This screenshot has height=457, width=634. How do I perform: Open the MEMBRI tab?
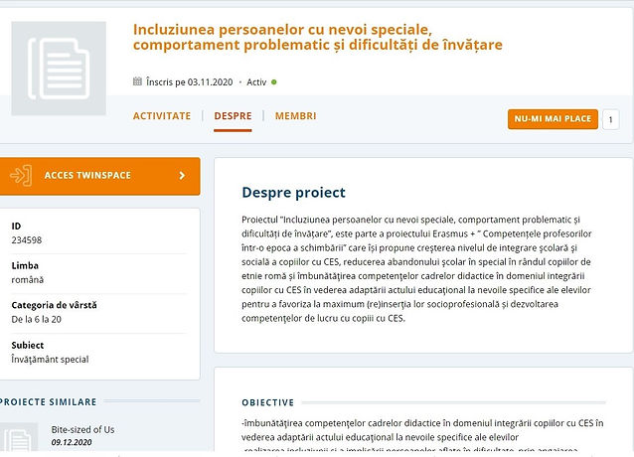tap(295, 116)
